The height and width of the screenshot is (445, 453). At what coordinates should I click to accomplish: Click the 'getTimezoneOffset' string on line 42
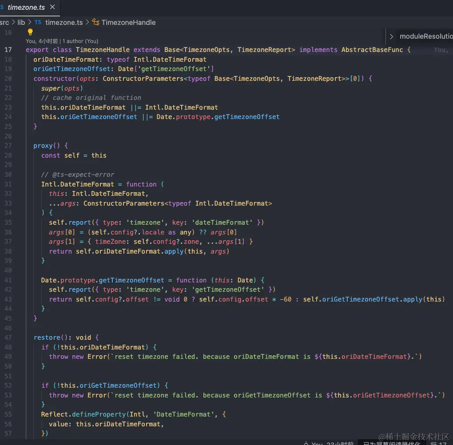228,290
